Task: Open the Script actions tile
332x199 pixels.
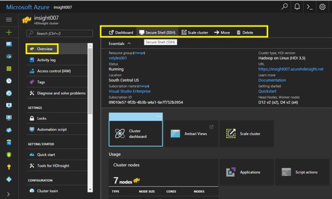Action: click(302, 172)
